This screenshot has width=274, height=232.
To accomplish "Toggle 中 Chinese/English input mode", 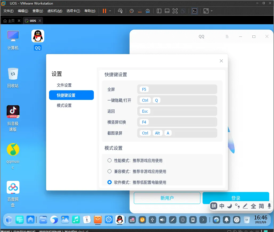I will [x=222, y=206].
